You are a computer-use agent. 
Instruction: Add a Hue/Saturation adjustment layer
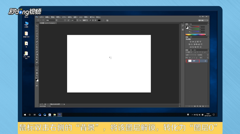coord(189,44)
